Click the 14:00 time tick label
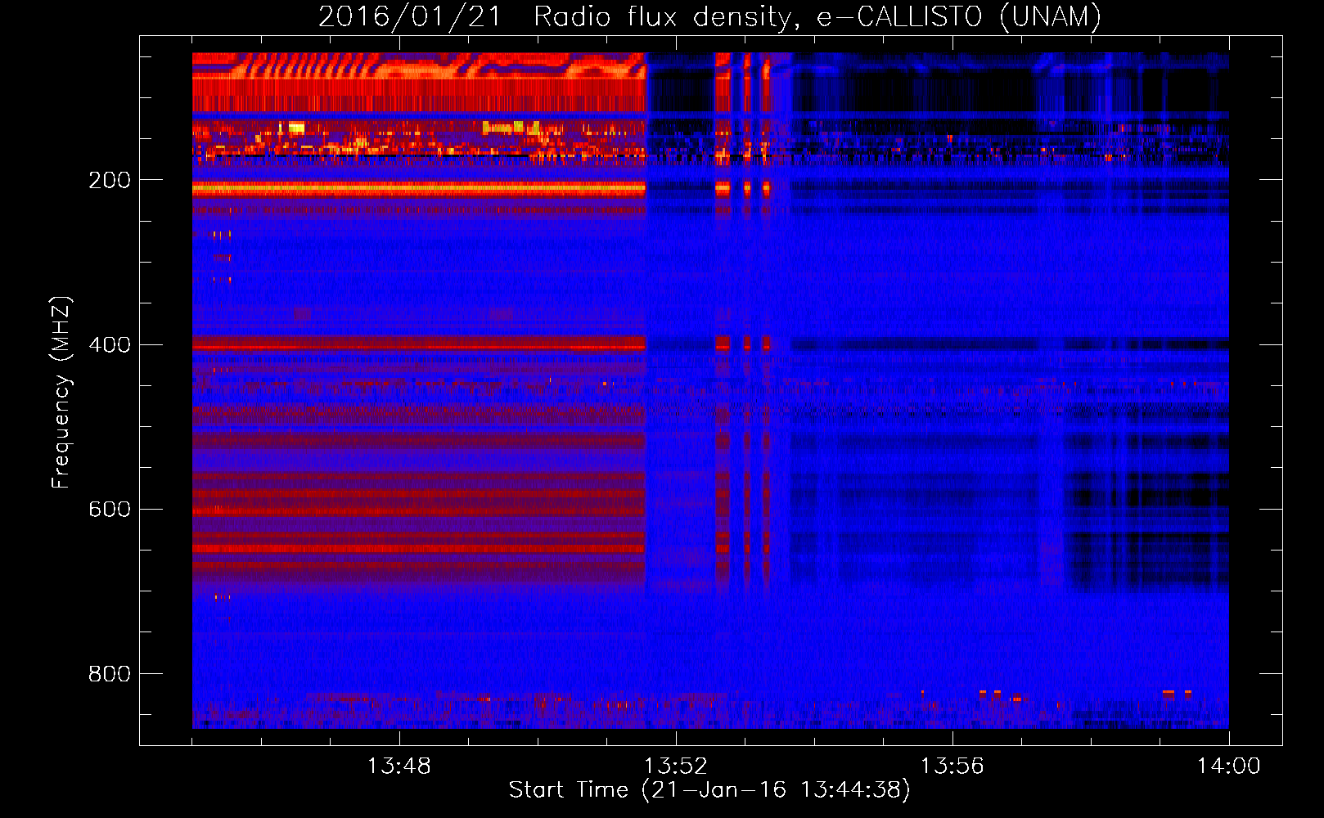The image size is (1324, 818). tap(1228, 766)
